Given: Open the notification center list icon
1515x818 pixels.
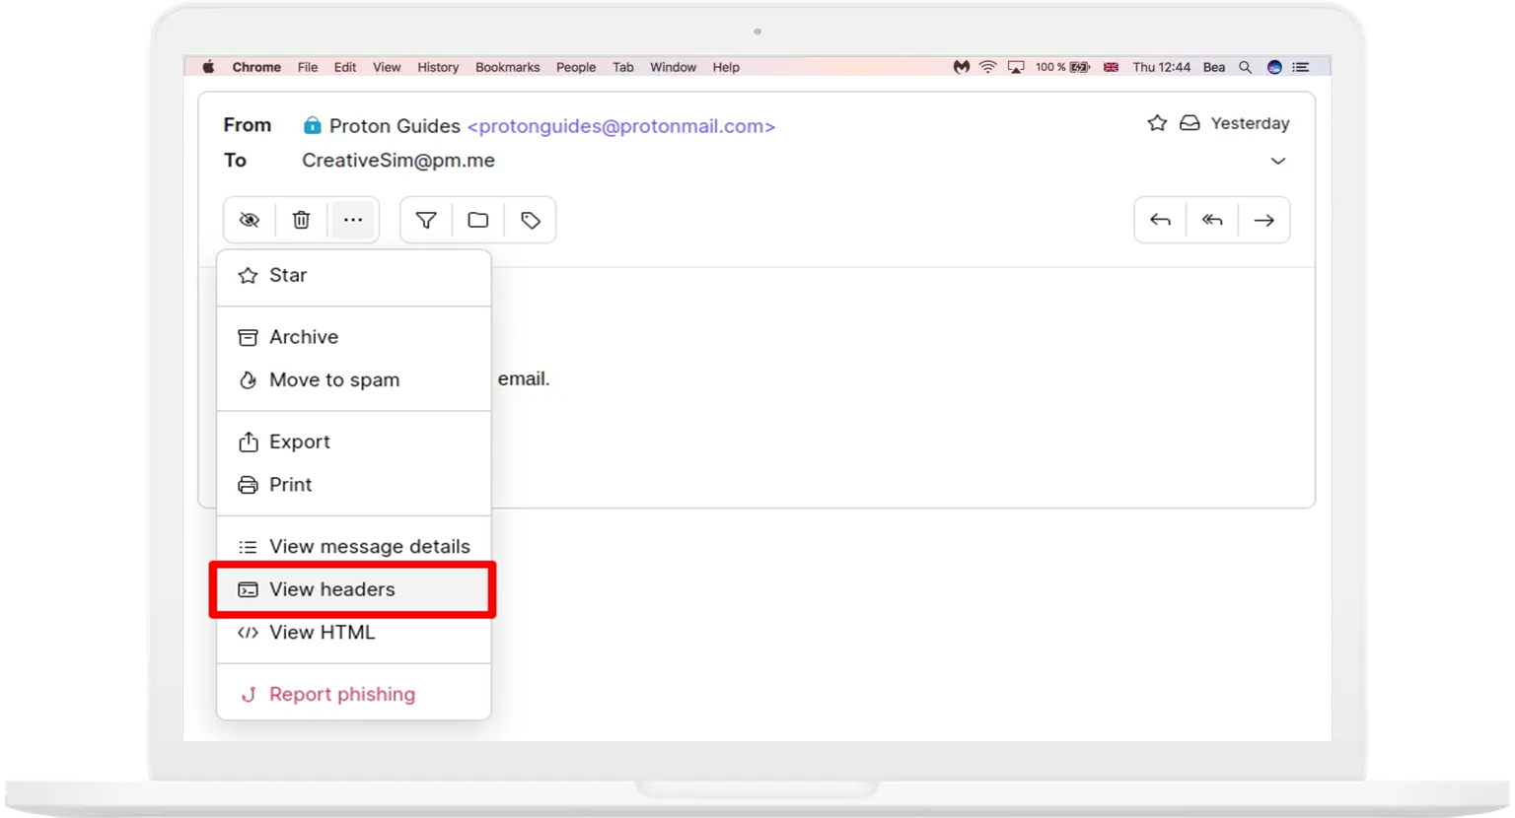Looking at the screenshot, I should click(x=1301, y=67).
